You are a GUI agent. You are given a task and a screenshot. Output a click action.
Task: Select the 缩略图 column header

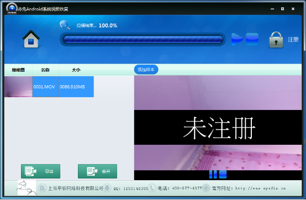18,70
